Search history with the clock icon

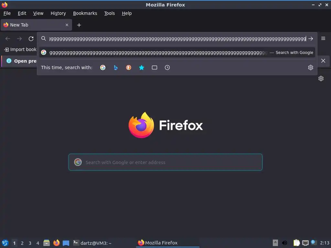coord(167,67)
